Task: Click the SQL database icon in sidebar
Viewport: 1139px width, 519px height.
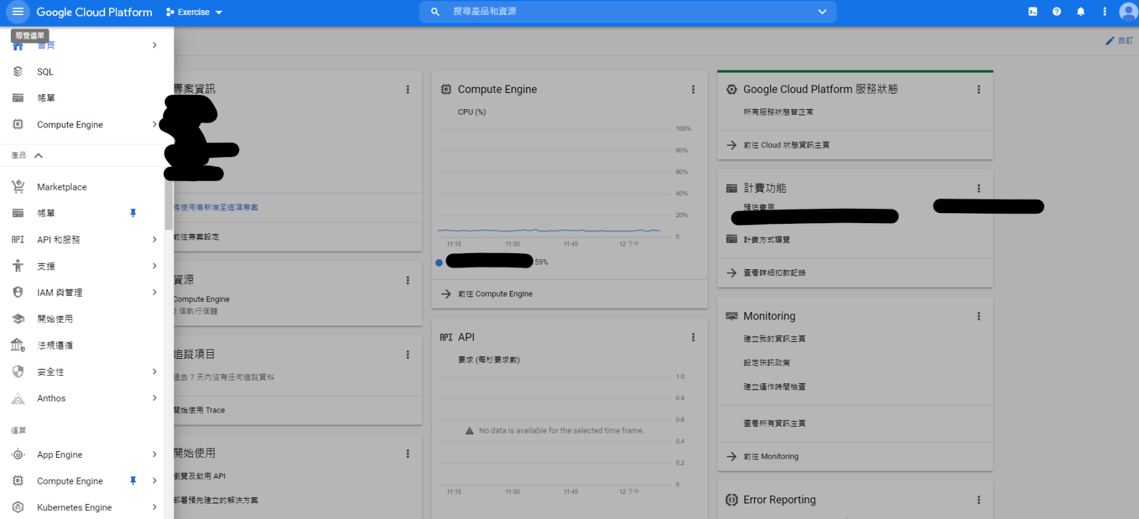Action: click(18, 71)
